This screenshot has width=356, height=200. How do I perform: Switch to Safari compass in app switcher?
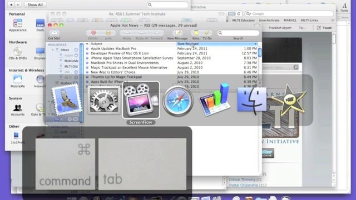tap(178, 101)
